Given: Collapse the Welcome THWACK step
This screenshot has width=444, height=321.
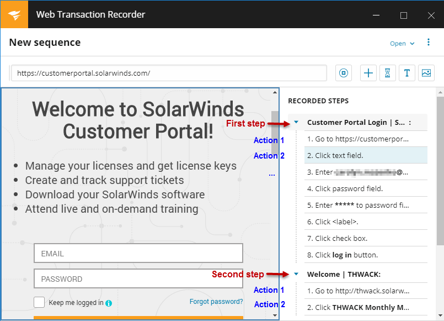Looking at the screenshot, I should click(296, 274).
